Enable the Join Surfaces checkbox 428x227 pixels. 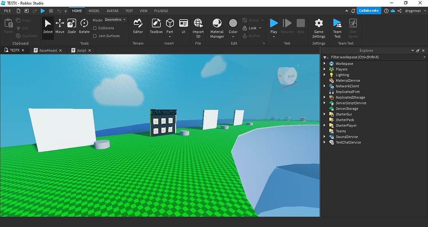95,36
